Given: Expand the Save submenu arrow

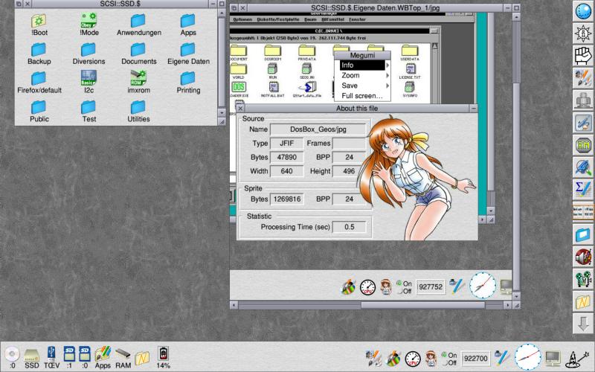Looking at the screenshot, I should pyautogui.click(x=387, y=86).
